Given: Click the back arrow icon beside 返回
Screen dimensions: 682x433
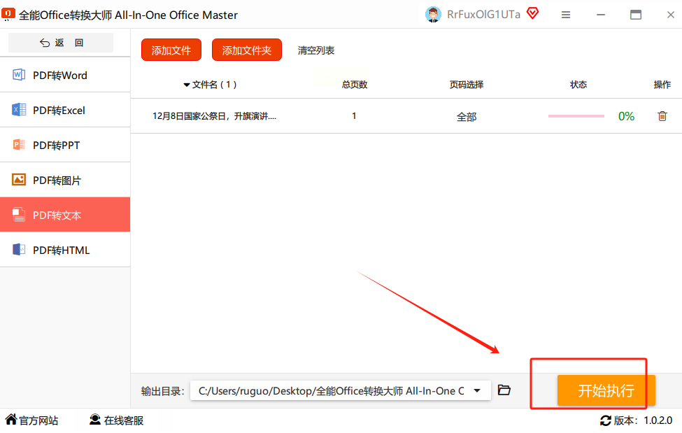Looking at the screenshot, I should 44,43.
